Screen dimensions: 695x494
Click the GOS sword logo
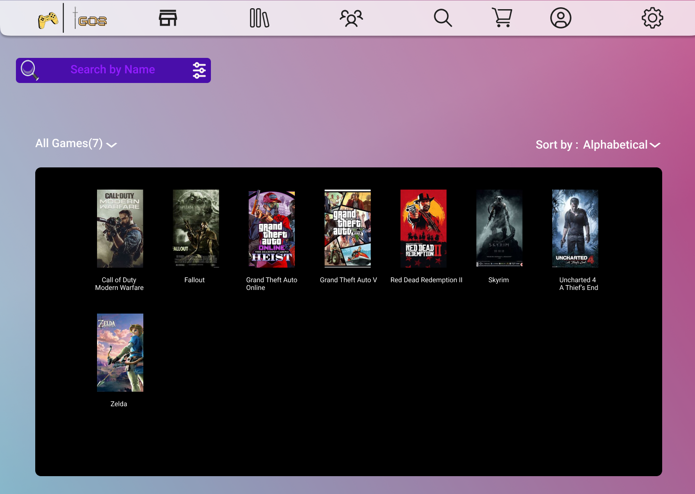click(x=90, y=18)
